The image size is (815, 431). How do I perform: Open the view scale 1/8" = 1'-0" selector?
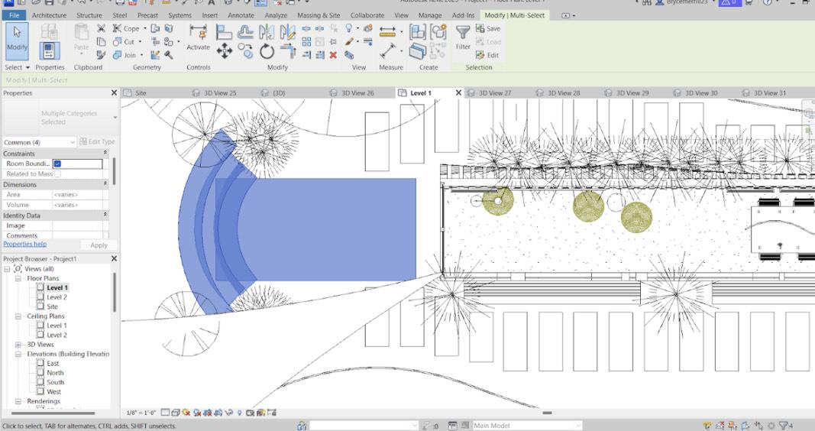(141, 413)
